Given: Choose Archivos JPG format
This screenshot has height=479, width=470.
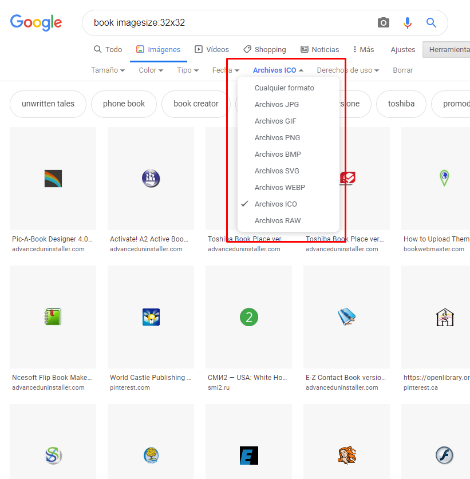Looking at the screenshot, I should click(x=288, y=105).
